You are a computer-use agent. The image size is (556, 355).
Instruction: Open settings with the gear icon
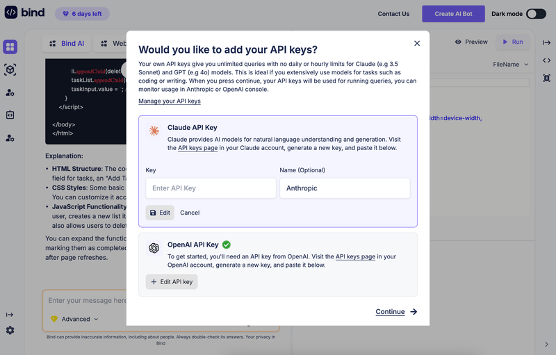[10, 330]
